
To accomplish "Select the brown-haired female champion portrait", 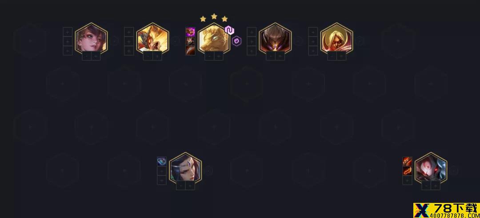I will coord(91,38).
